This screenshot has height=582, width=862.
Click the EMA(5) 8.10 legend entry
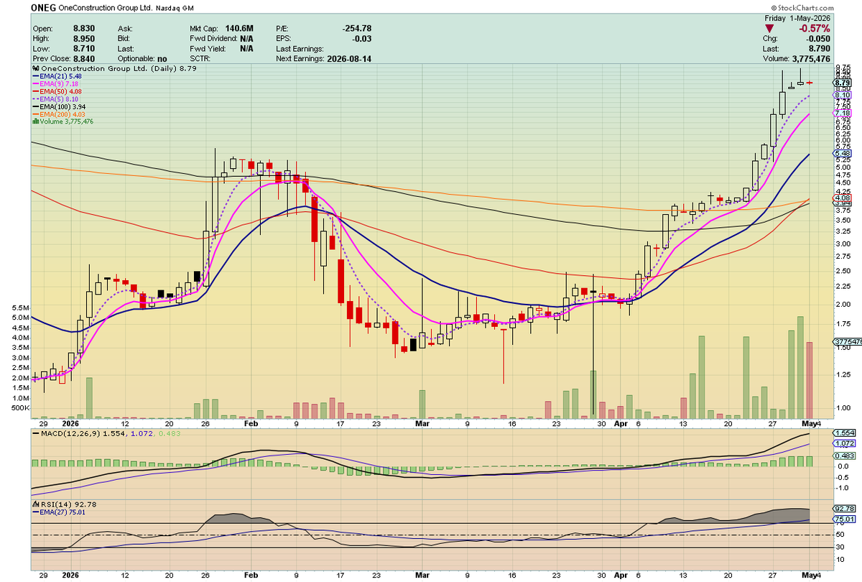57,100
